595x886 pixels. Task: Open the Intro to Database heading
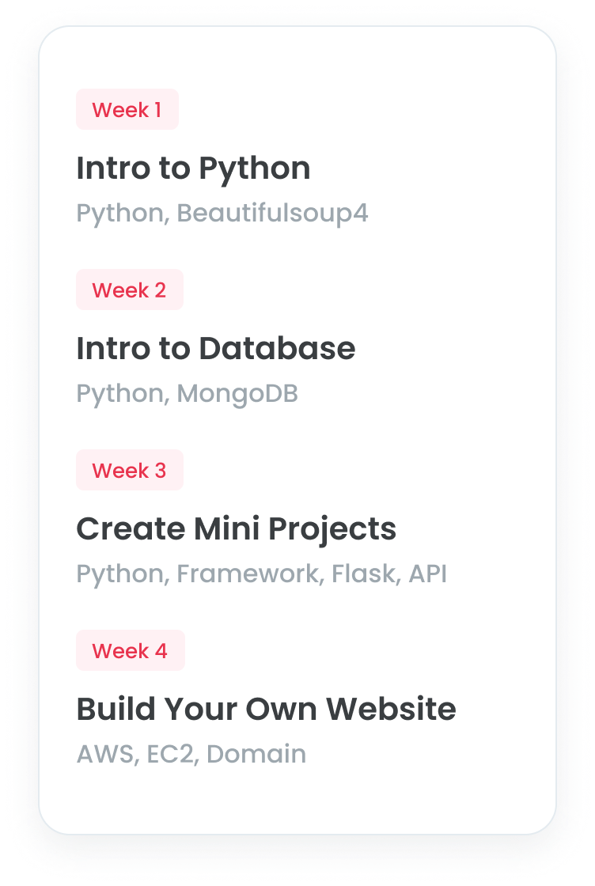tap(215, 349)
